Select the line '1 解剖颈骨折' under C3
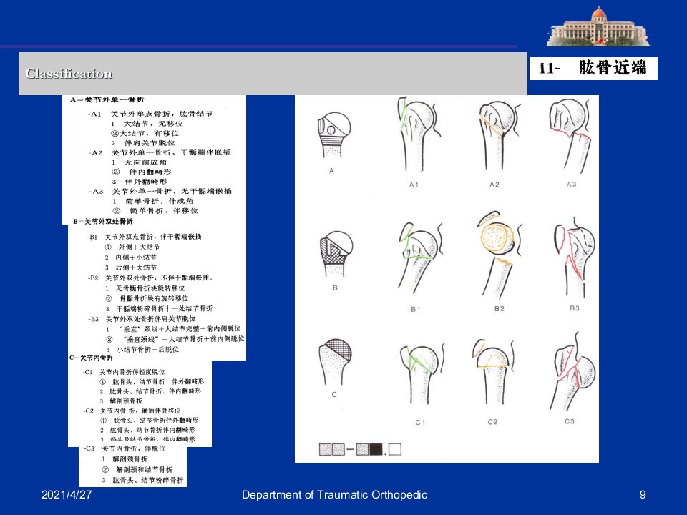This screenshot has height=515, width=687. pos(125,459)
